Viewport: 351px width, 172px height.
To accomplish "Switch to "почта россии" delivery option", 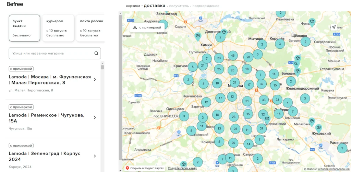I will coord(90,28).
